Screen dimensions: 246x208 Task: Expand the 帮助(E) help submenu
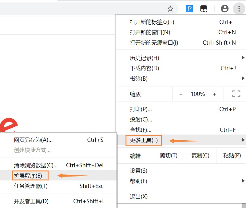point(181,181)
